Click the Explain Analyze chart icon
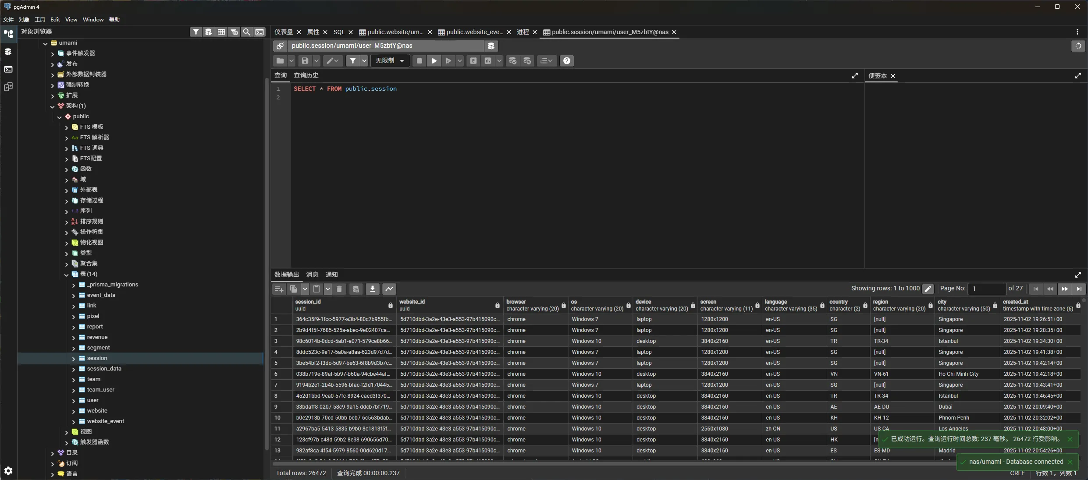 coord(488,61)
